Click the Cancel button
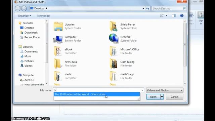215x121 pixels. [175, 97]
